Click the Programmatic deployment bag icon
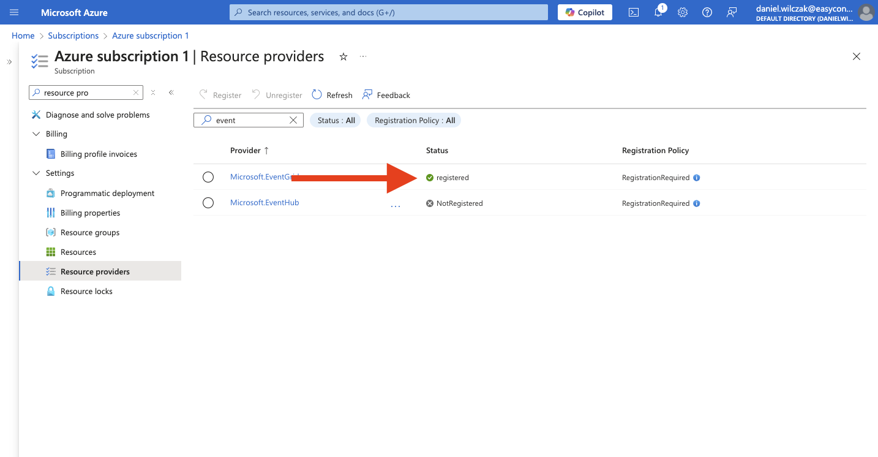This screenshot has height=457, width=878. [x=51, y=193]
